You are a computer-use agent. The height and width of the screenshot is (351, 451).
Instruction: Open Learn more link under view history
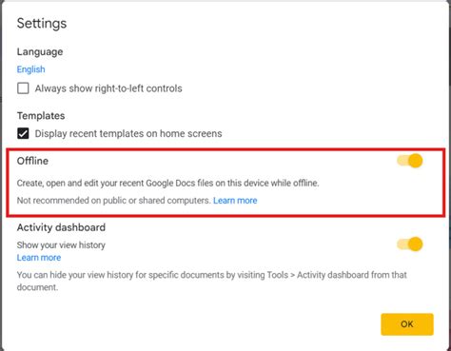pos(39,258)
